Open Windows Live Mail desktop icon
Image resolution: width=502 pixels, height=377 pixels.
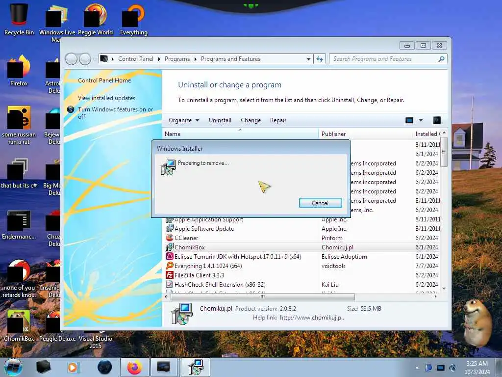[57, 23]
